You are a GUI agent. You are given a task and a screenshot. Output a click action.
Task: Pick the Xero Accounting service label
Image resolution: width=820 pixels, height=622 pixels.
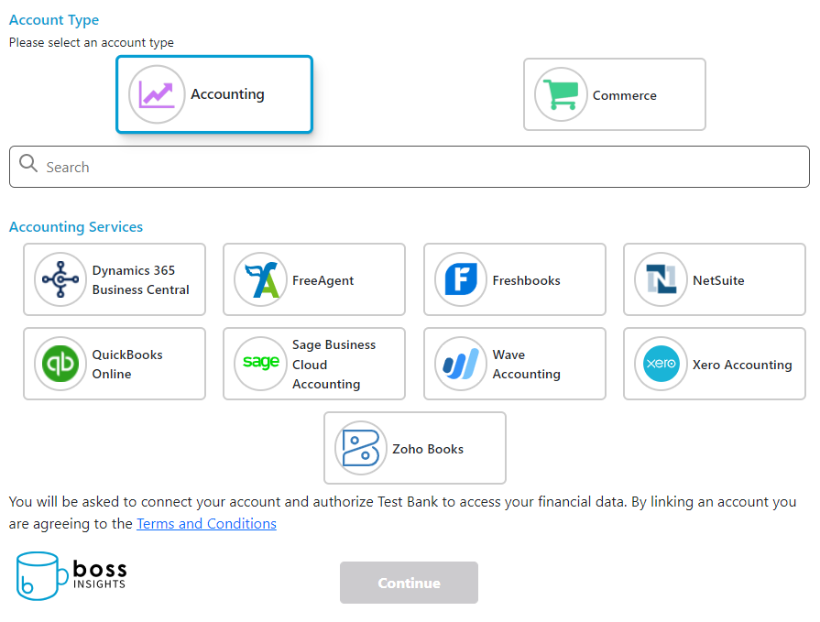742,365
